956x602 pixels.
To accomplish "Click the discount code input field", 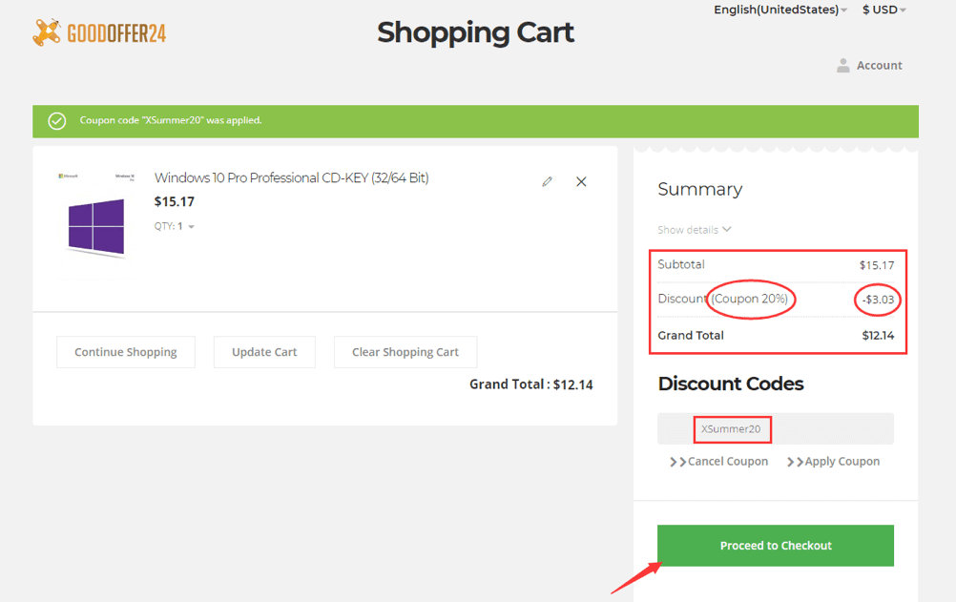I will (775, 429).
